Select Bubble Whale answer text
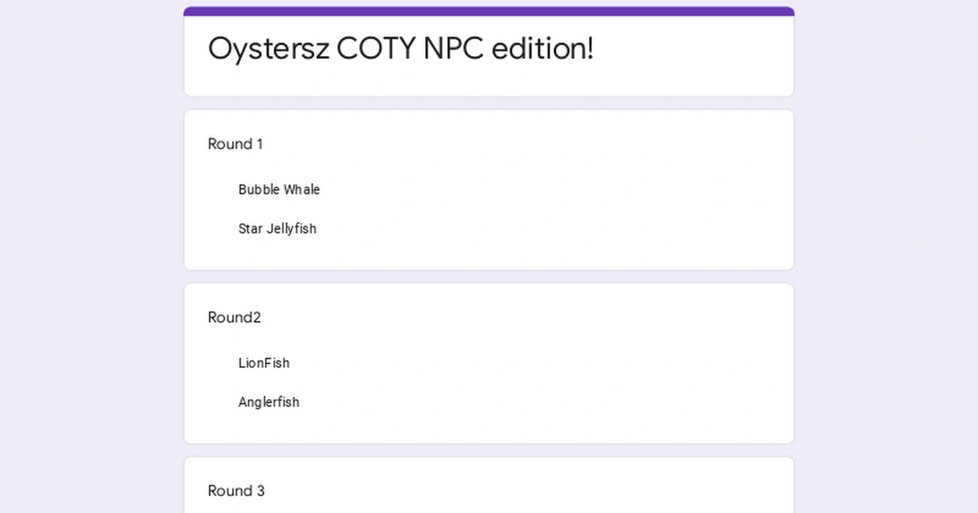 (x=279, y=190)
